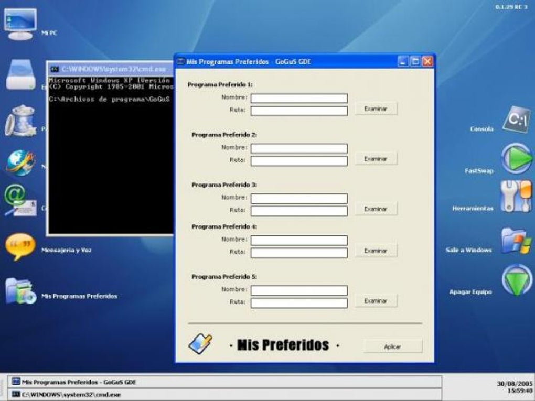The image size is (535, 401).
Task: Click Examinar for Programa Preferido 1
Action: [376, 109]
